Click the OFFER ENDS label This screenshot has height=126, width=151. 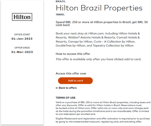[22, 48]
